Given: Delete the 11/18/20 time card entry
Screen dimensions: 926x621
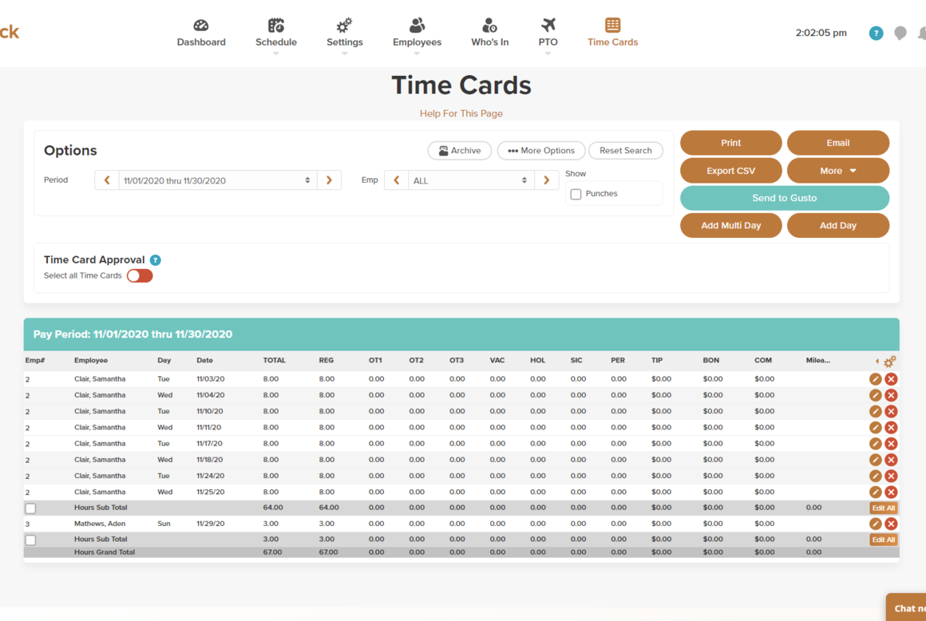Looking at the screenshot, I should [891, 460].
